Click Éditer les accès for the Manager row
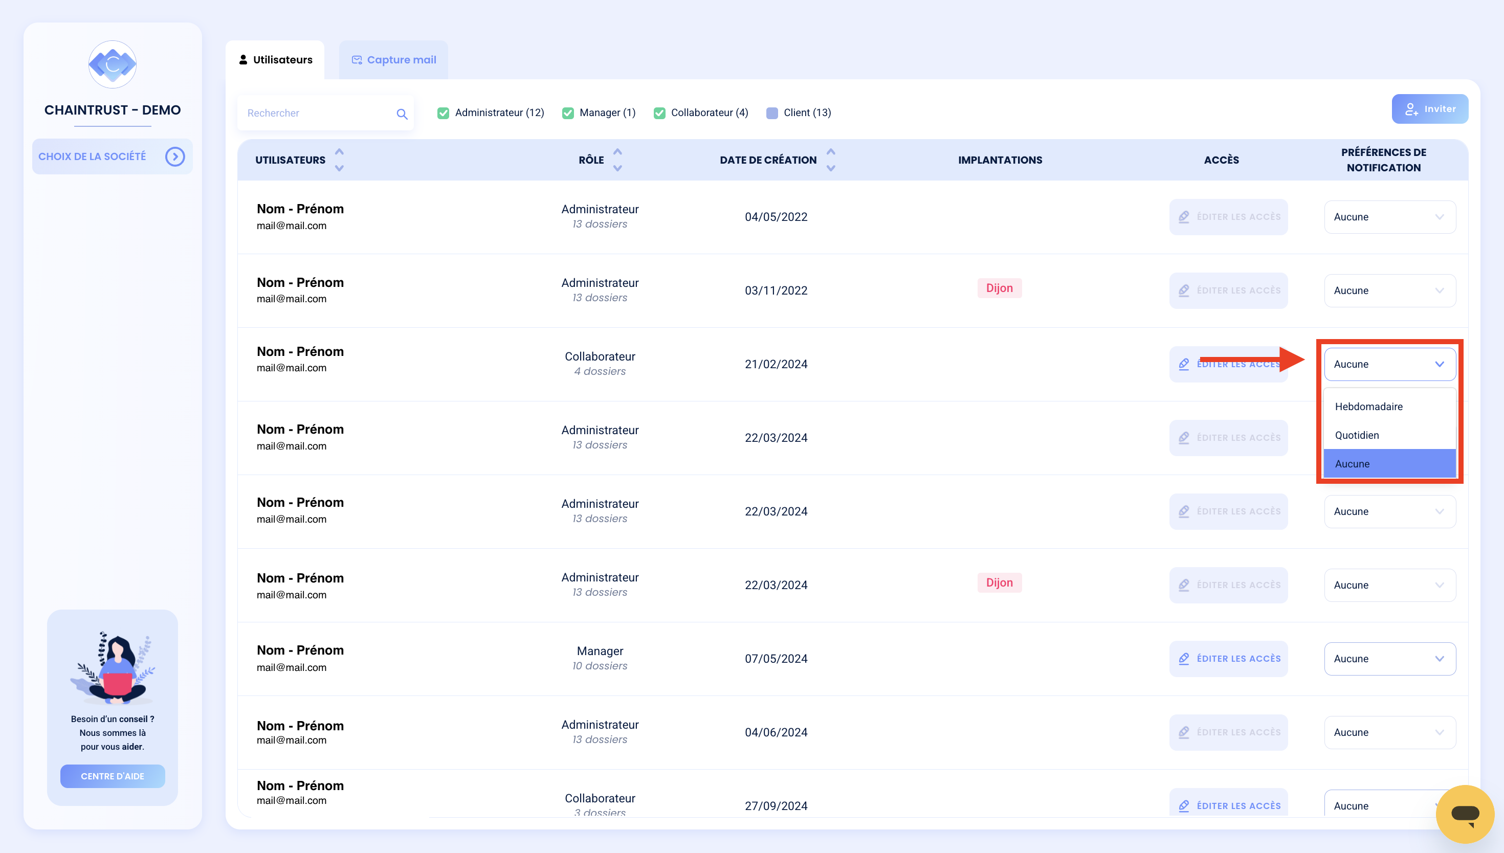Screen dimensions: 1504x853 [1229, 659]
